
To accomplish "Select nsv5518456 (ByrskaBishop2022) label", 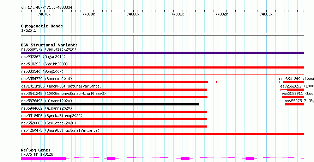I will [52, 116].
